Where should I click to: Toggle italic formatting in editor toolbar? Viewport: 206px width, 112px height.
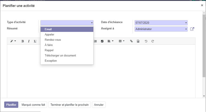click(29, 41)
